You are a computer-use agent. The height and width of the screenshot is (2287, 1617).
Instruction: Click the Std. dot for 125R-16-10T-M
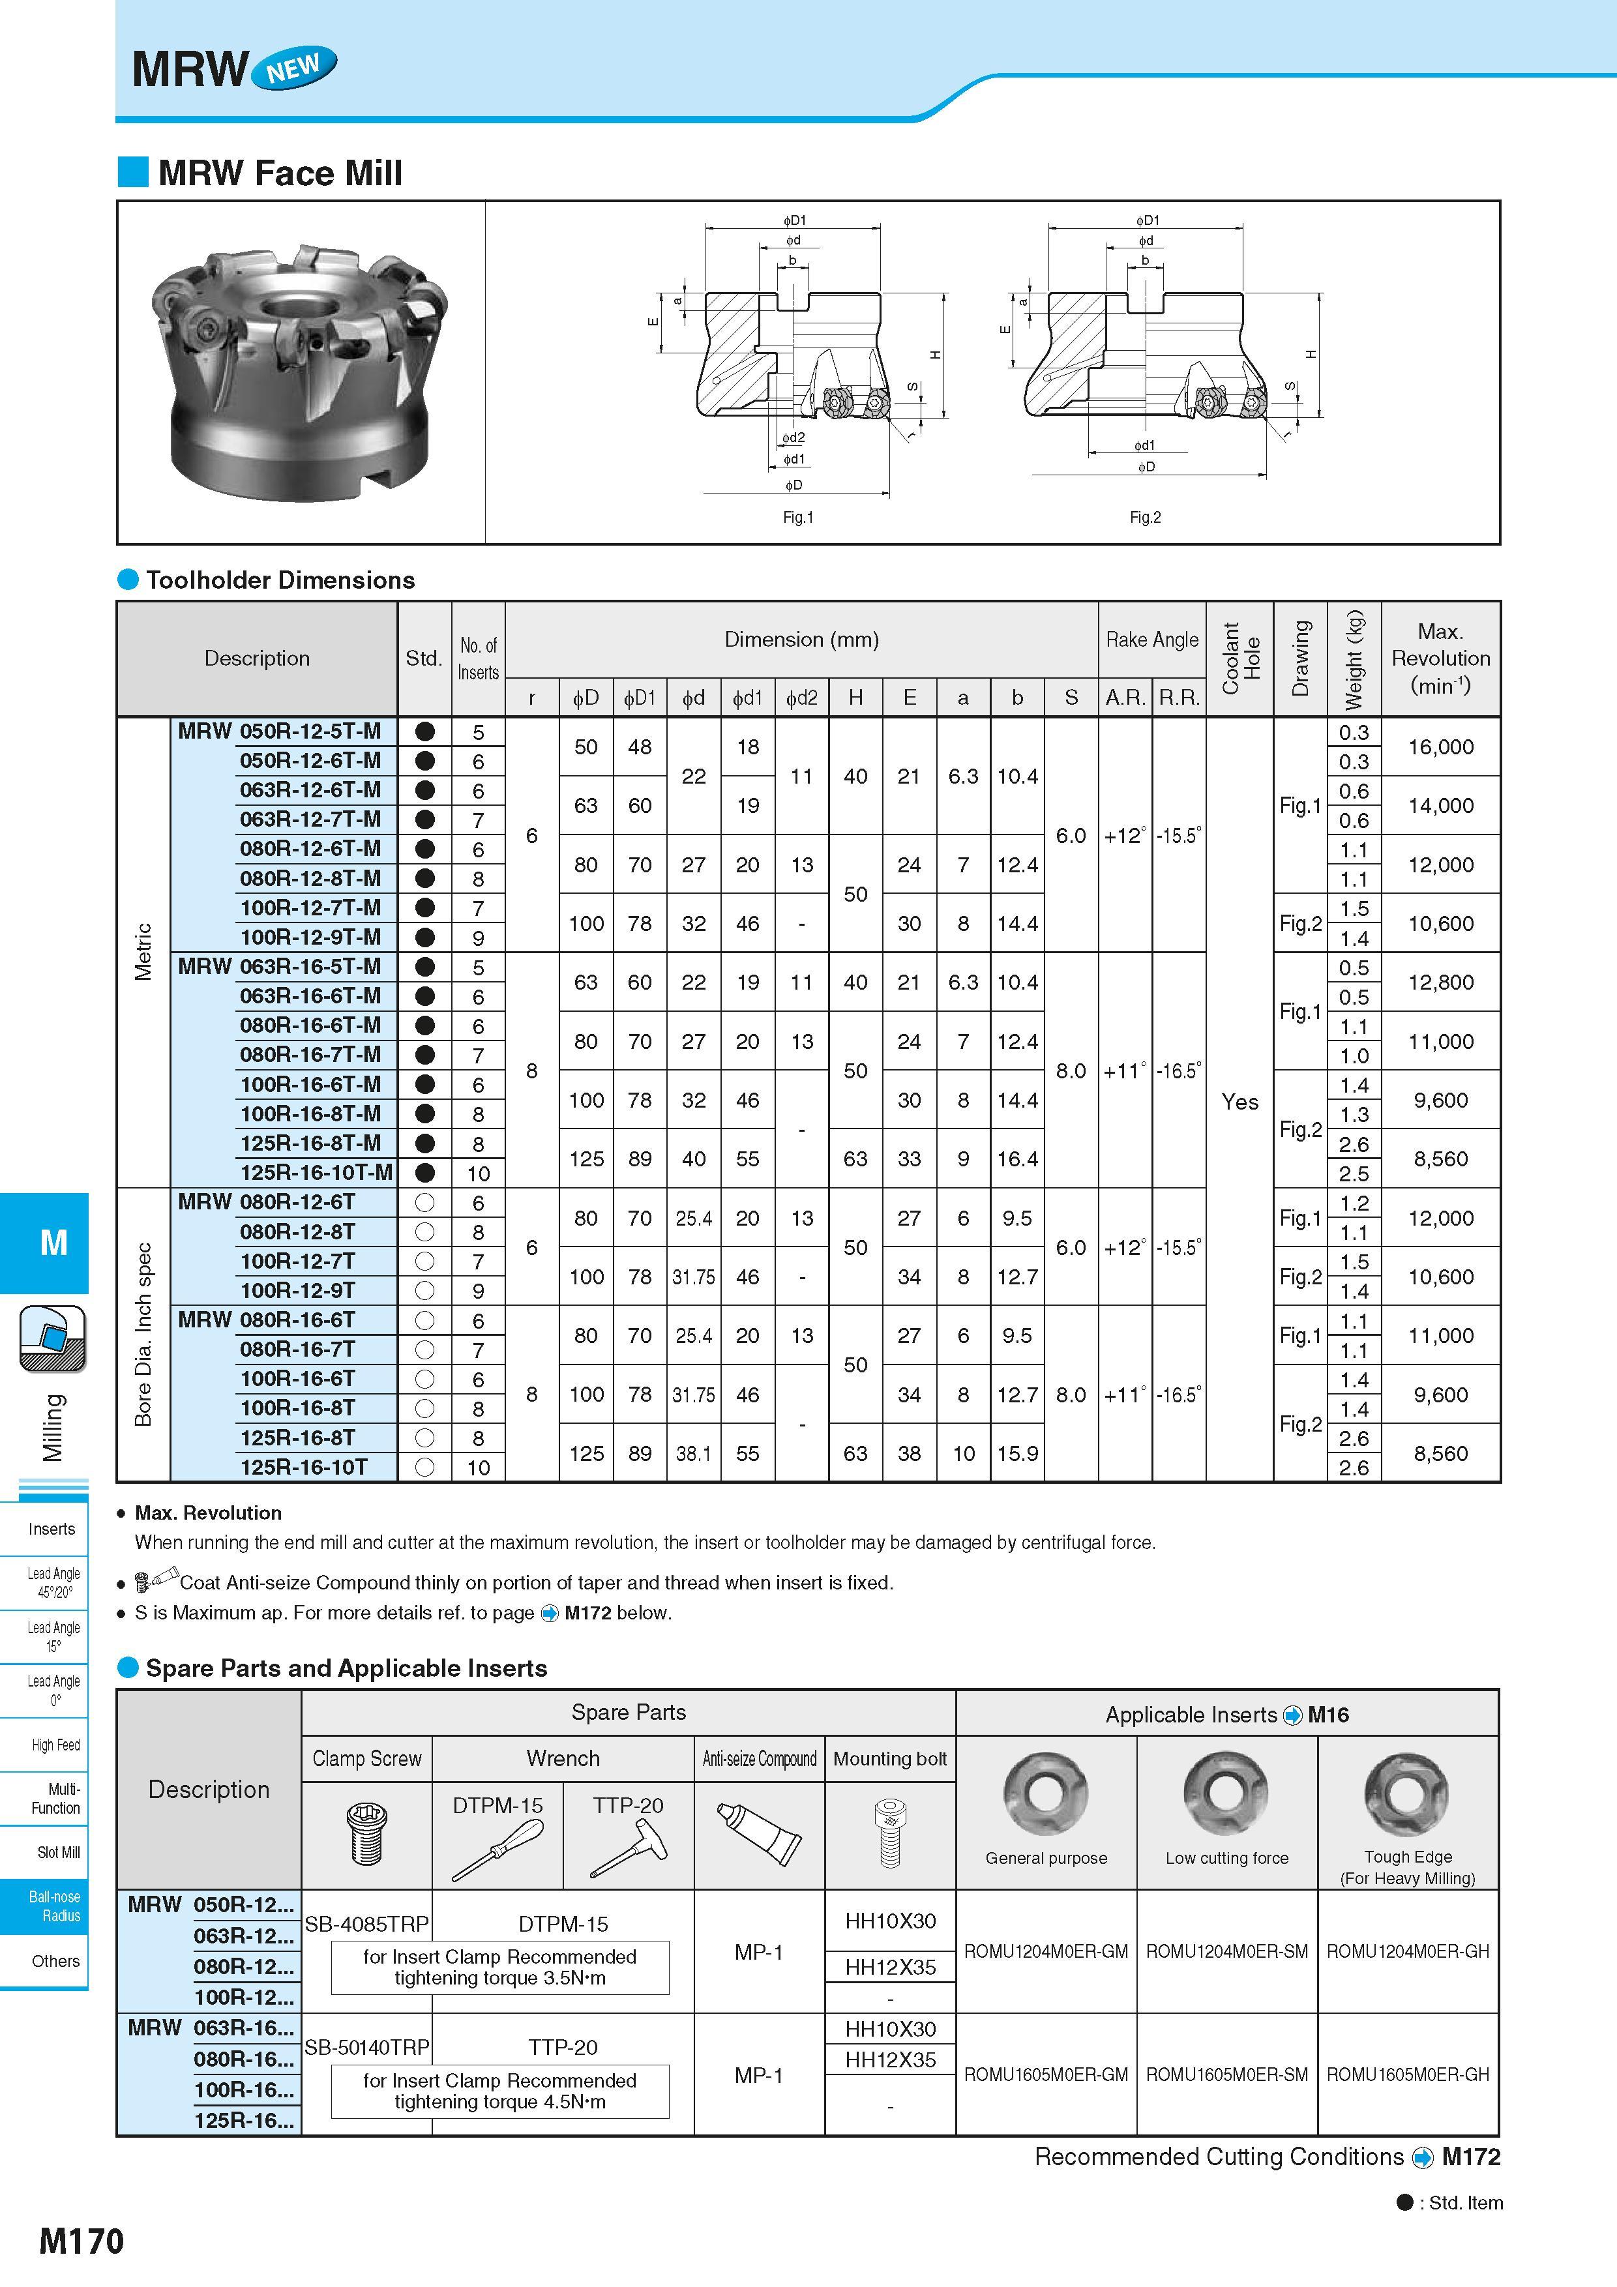(424, 1172)
